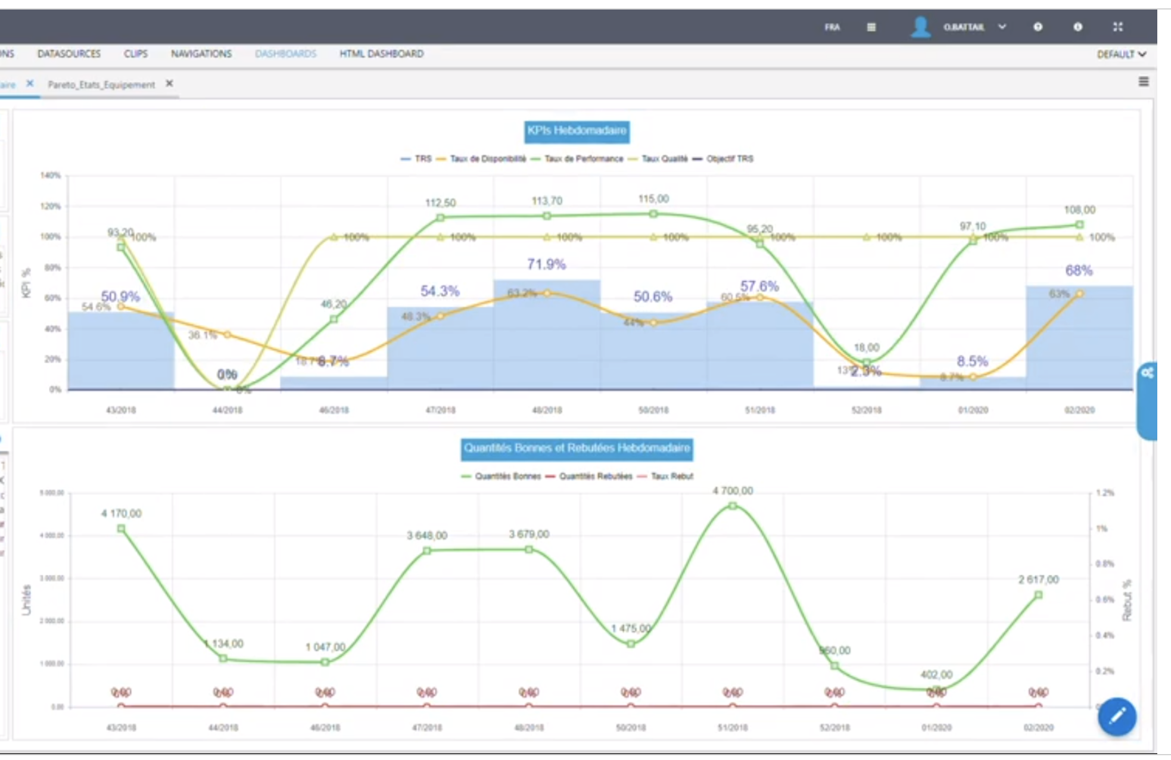
Task: Open the CLIPS section
Action: [135, 54]
